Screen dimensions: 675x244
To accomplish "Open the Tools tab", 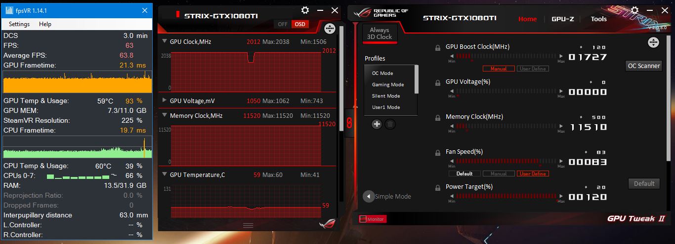I will (x=599, y=19).
